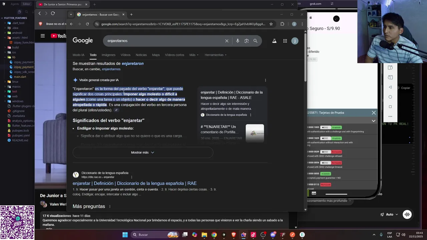Switch to Modo IA tab
This screenshot has height=240, width=427.
tap(78, 55)
